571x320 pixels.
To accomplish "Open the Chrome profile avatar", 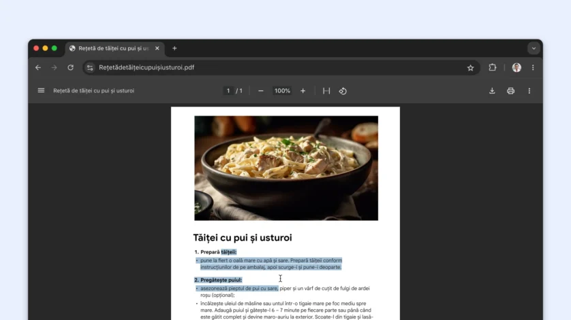I will coord(516,67).
